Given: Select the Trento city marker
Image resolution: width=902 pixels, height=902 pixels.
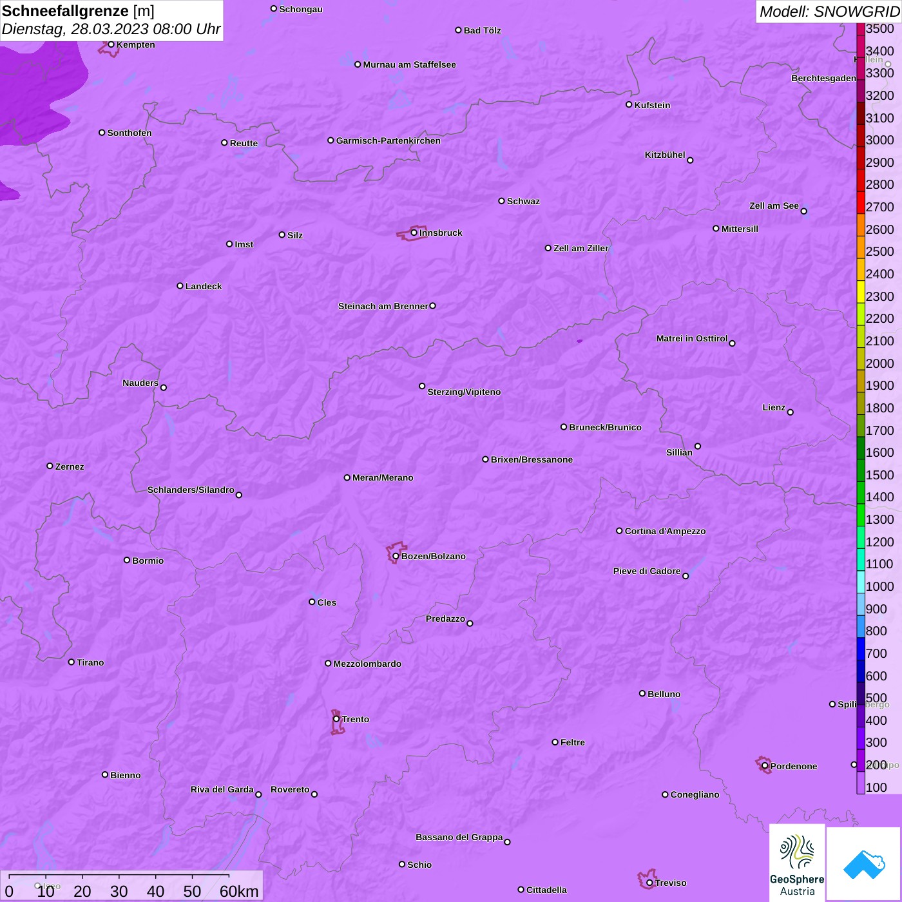Looking at the screenshot, I should click(x=336, y=719).
